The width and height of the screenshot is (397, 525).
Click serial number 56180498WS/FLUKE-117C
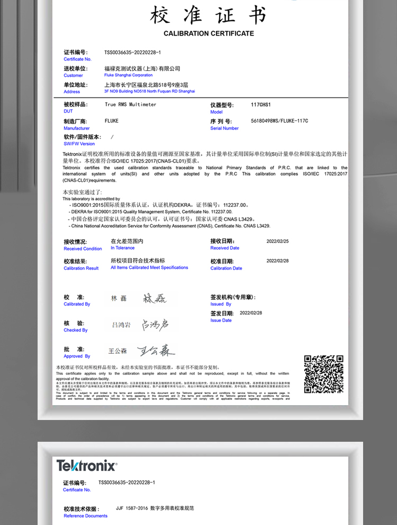pos(279,121)
